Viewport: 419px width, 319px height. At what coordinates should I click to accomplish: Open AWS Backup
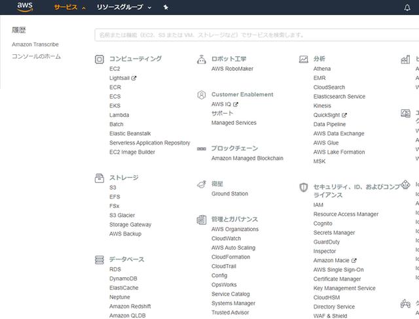(x=125, y=234)
